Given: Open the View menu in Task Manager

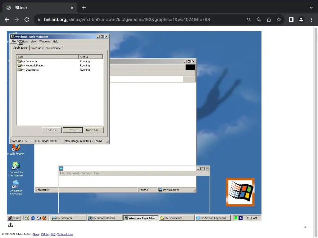Looking at the screenshot, I should coord(34,42).
